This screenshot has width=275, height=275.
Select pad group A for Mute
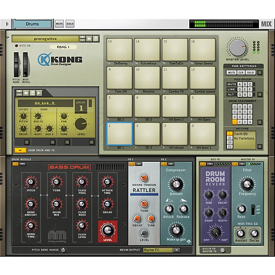click(x=240, y=84)
